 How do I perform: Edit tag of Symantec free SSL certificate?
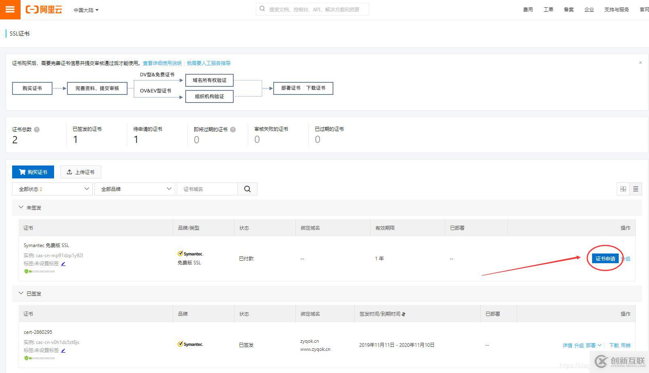63,264
